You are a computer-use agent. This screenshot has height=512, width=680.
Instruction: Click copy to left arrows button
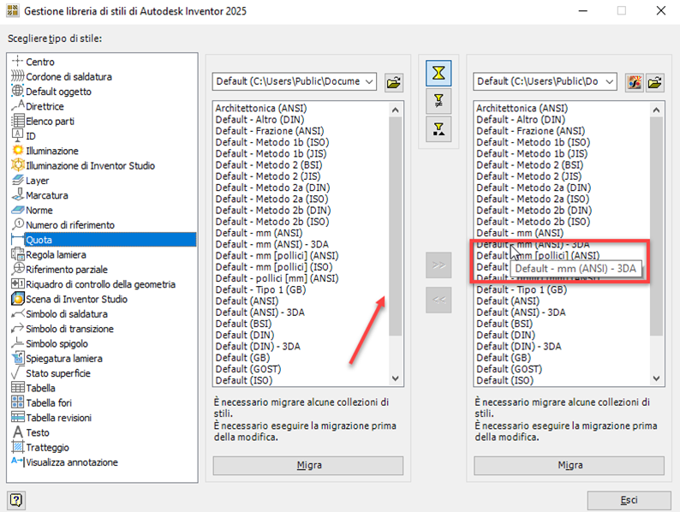[438, 300]
